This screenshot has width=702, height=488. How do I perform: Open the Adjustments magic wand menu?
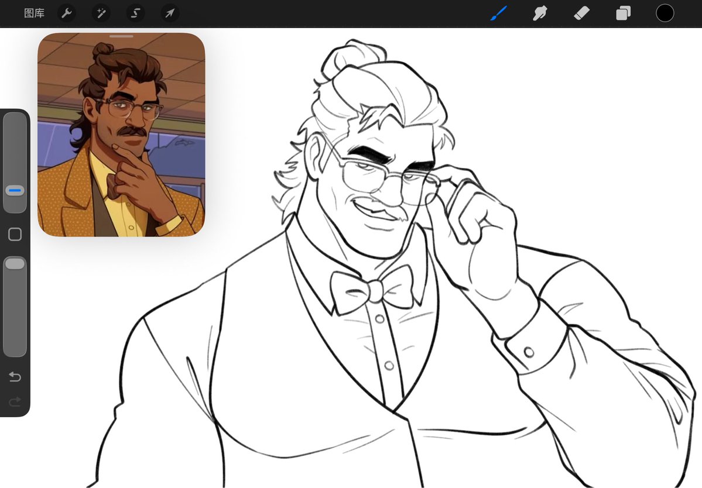pos(101,13)
